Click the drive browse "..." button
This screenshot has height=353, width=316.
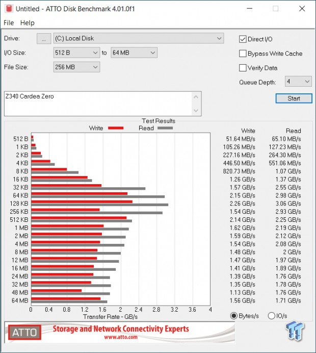pyautogui.click(x=44, y=38)
